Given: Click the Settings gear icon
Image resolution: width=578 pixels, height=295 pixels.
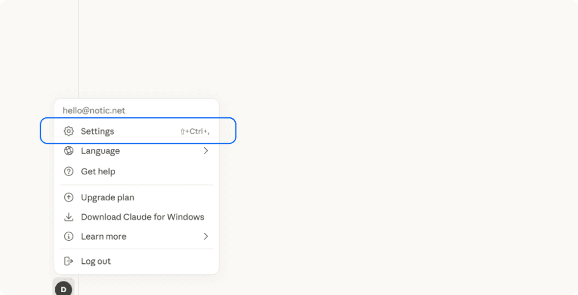Looking at the screenshot, I should coord(69,131).
